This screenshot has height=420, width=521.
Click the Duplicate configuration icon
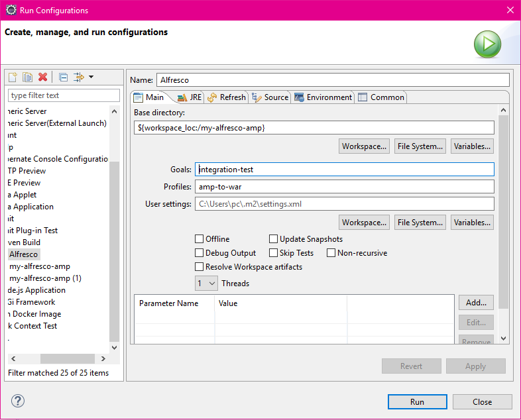click(27, 78)
